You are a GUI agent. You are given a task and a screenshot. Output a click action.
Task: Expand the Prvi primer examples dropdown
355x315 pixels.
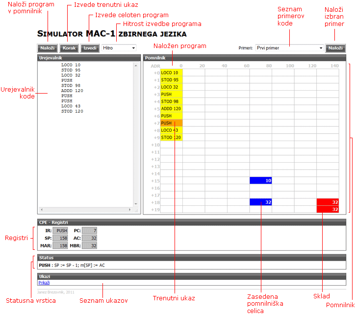[289, 48]
